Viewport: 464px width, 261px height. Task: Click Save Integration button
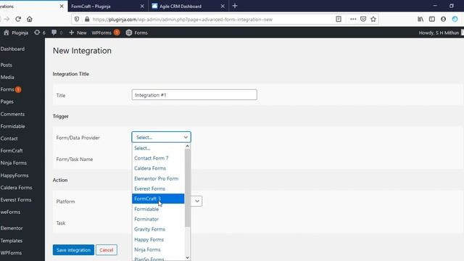pos(73,250)
